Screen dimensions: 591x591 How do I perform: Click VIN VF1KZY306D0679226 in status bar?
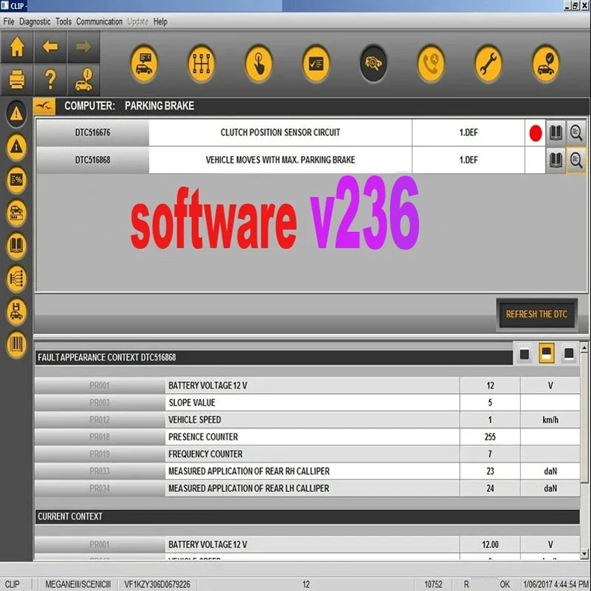pyautogui.click(x=157, y=584)
